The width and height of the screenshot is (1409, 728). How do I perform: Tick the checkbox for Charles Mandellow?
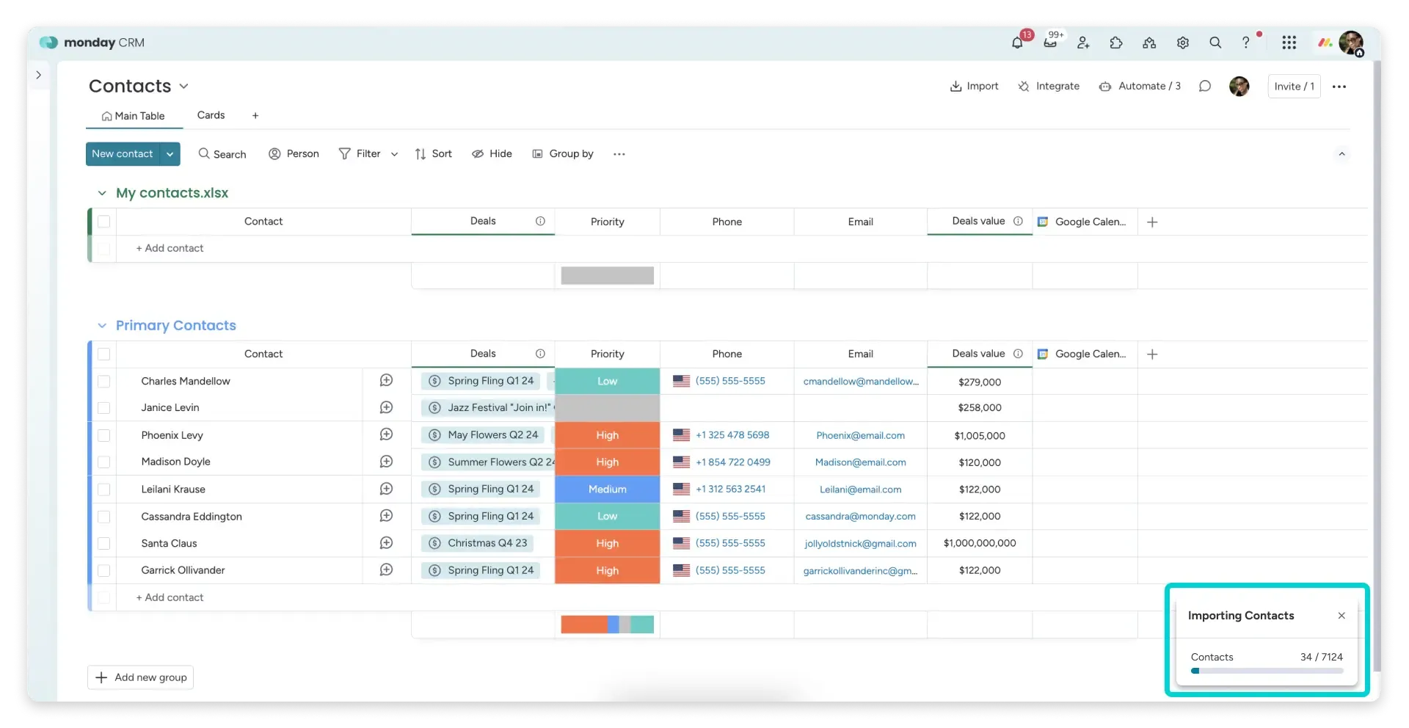104,381
